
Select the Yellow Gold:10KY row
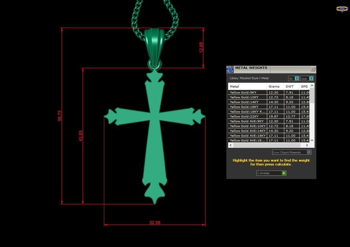point(269,97)
